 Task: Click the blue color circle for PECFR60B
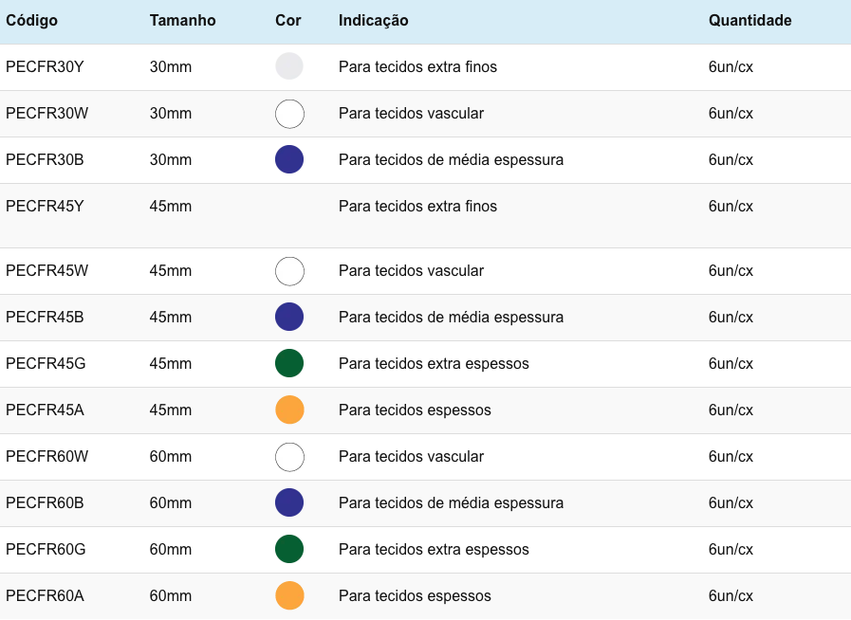click(289, 502)
